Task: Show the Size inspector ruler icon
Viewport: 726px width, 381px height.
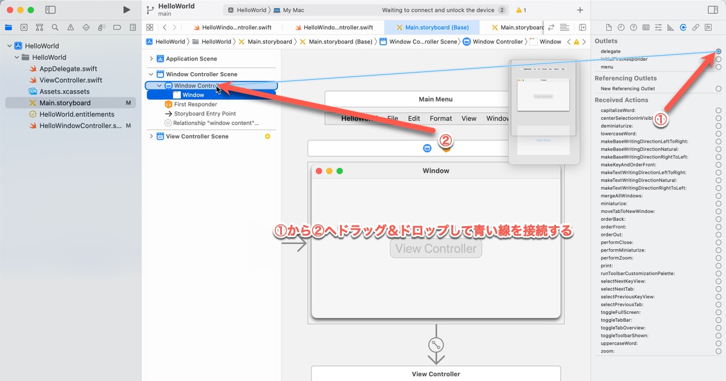Action: 670,27
